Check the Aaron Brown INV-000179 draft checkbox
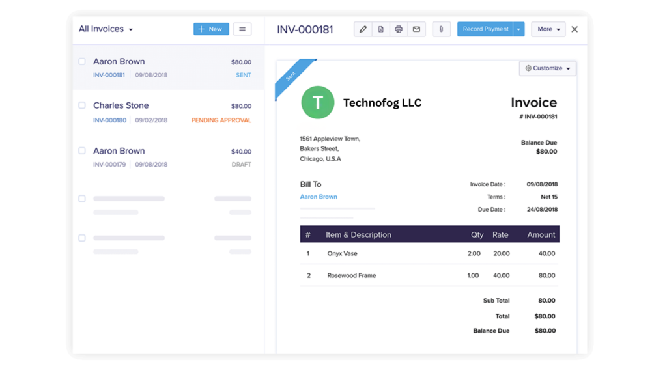Image resolution: width=667 pixels, height=375 pixels. click(82, 151)
